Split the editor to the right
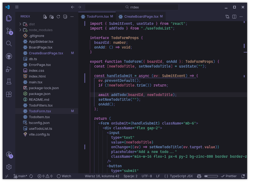Viewport: 255px width, 187px height. tap(234, 17)
